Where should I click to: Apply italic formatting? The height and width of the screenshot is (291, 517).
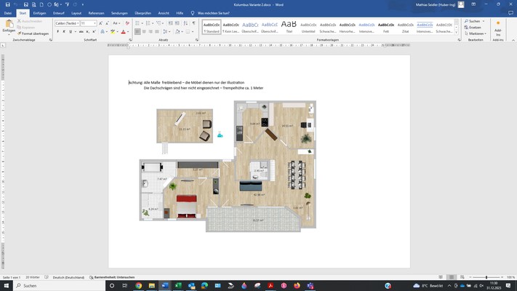[63, 33]
